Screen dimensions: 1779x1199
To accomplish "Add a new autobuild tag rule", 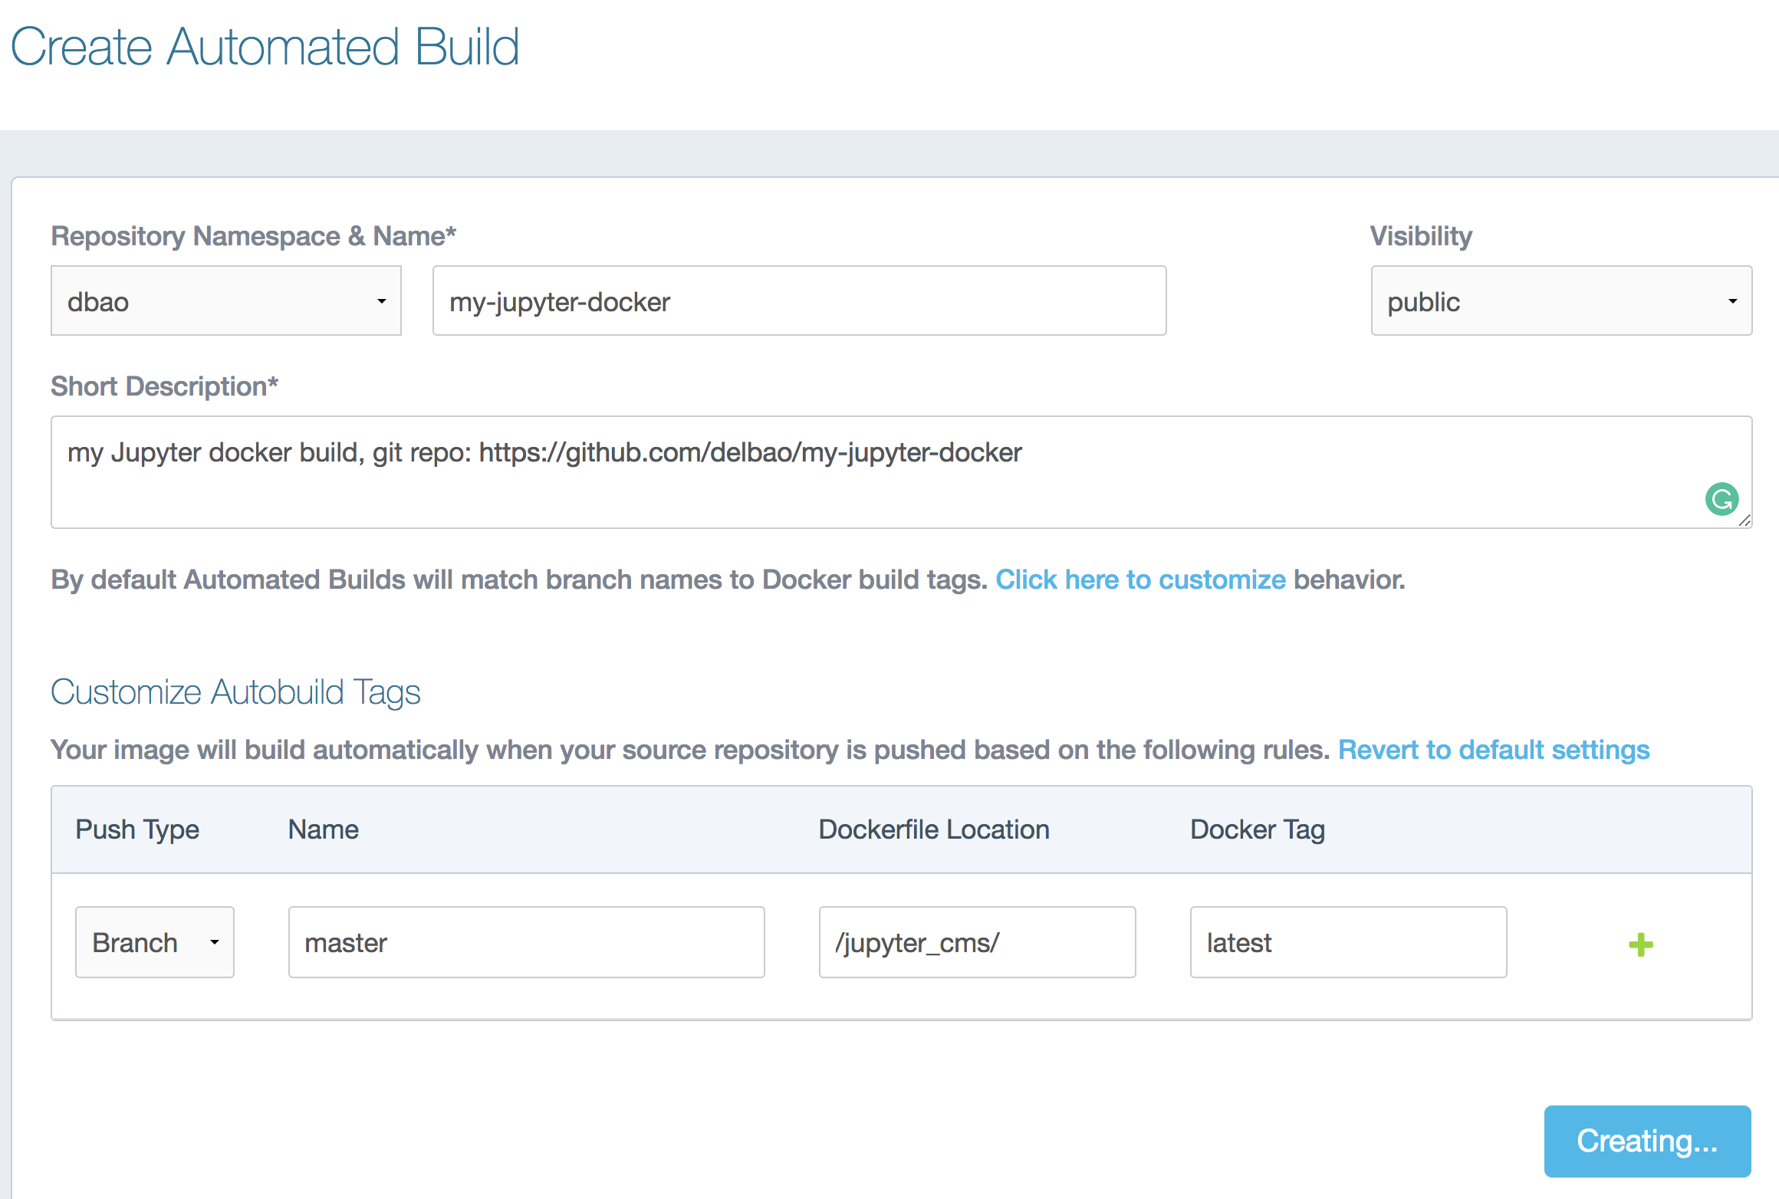I will 1640,943.
